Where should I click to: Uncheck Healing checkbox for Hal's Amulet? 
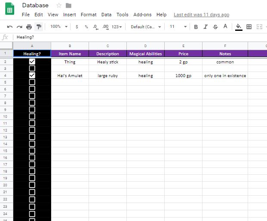point(32,75)
